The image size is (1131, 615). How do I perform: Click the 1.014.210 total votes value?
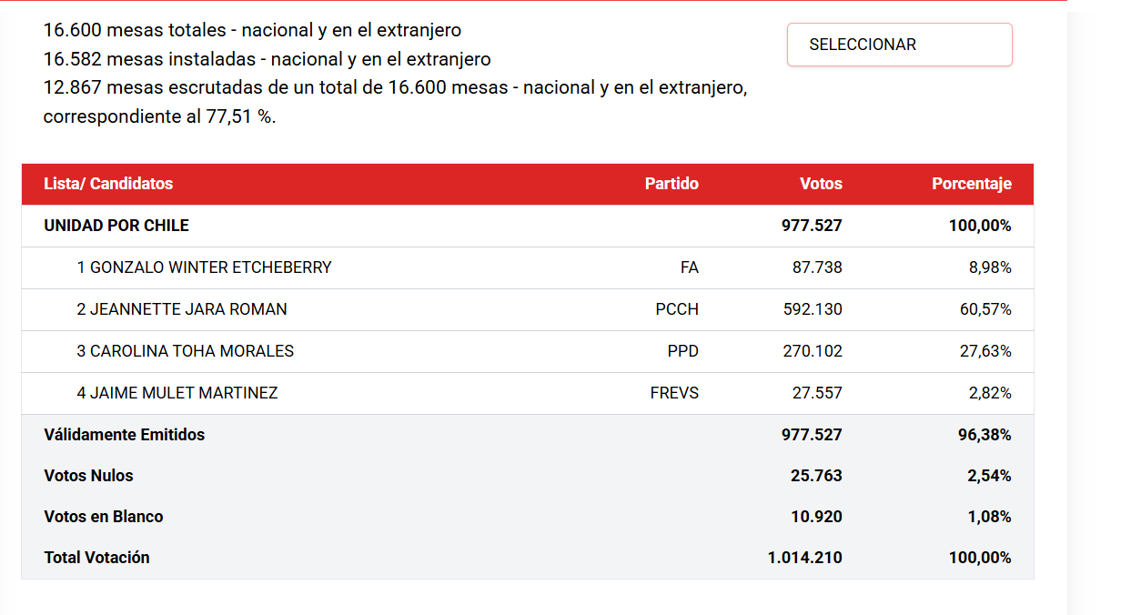pos(805,558)
